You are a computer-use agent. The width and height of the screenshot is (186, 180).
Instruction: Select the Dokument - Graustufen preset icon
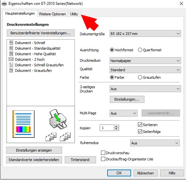point(11,70)
